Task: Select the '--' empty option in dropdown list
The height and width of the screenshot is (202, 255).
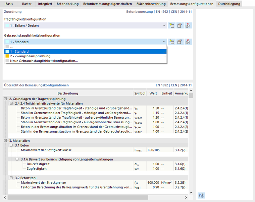Action: tap(85, 47)
